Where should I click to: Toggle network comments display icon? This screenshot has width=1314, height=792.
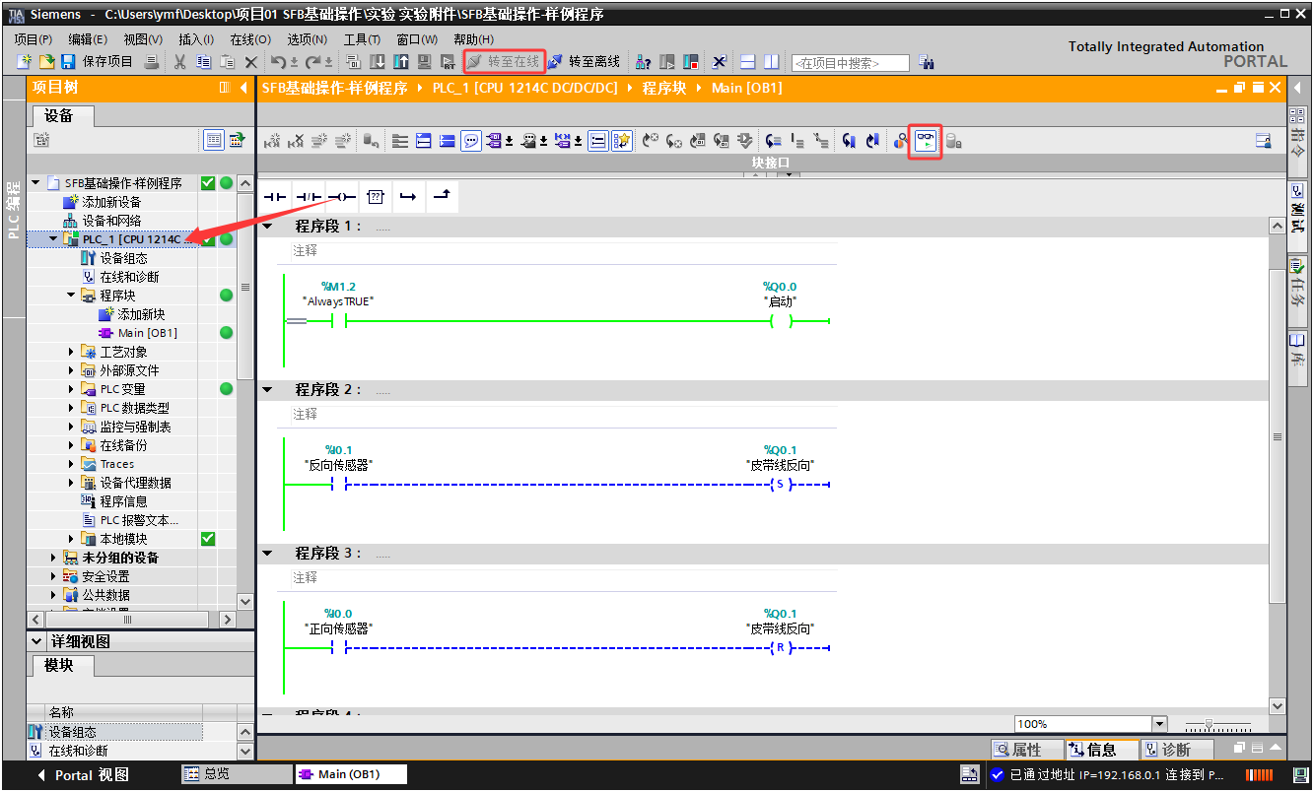coord(598,141)
